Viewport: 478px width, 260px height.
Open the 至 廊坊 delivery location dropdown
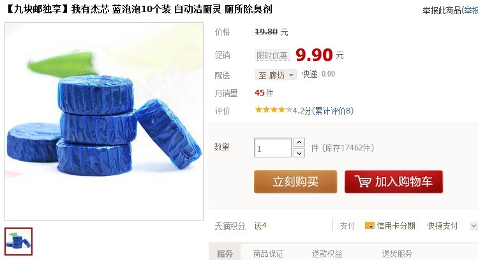276,75
